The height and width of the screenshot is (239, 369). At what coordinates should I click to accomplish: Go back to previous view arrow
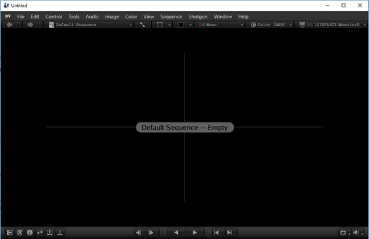[x=10, y=25]
